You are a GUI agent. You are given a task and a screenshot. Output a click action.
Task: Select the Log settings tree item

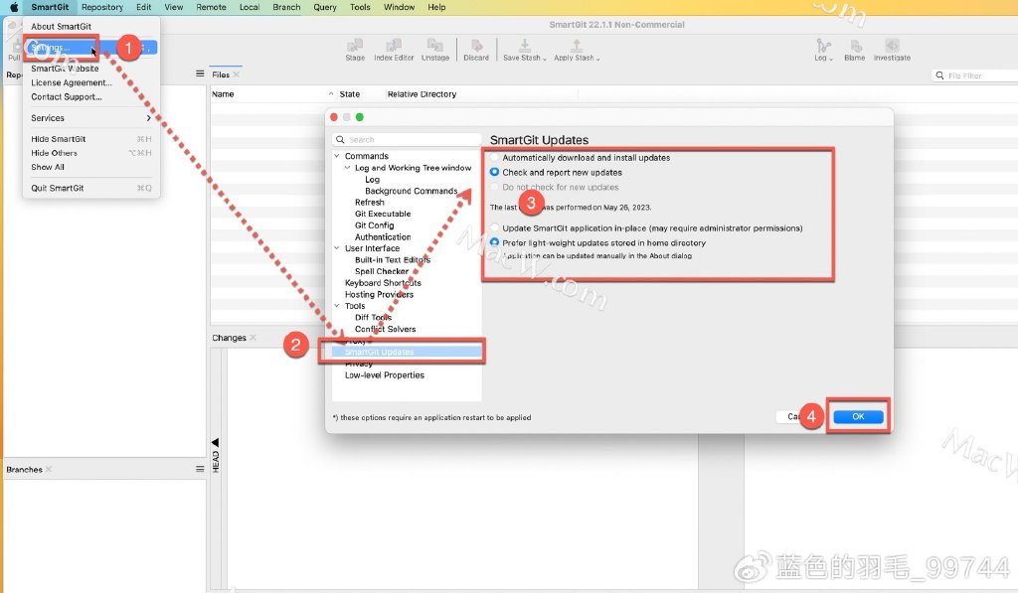[x=372, y=179]
